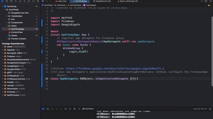Toggle breakpoints activation in debug bar
The image size is (213, 119).
click(x=43, y=109)
